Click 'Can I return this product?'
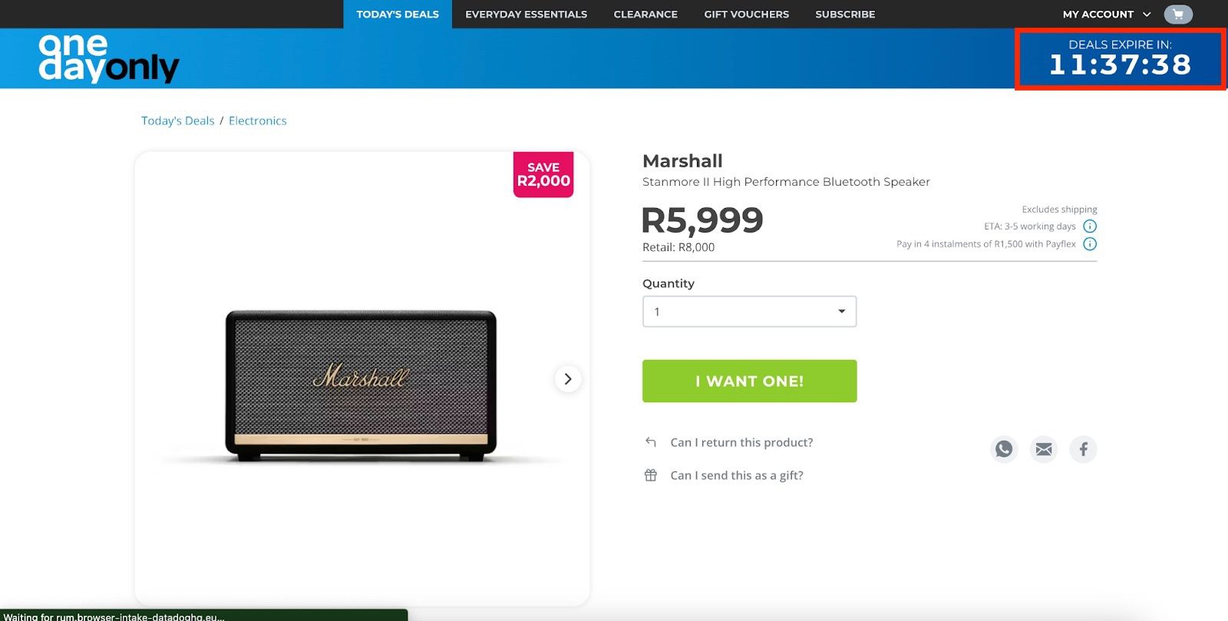Image resolution: width=1228 pixels, height=621 pixels. click(741, 443)
